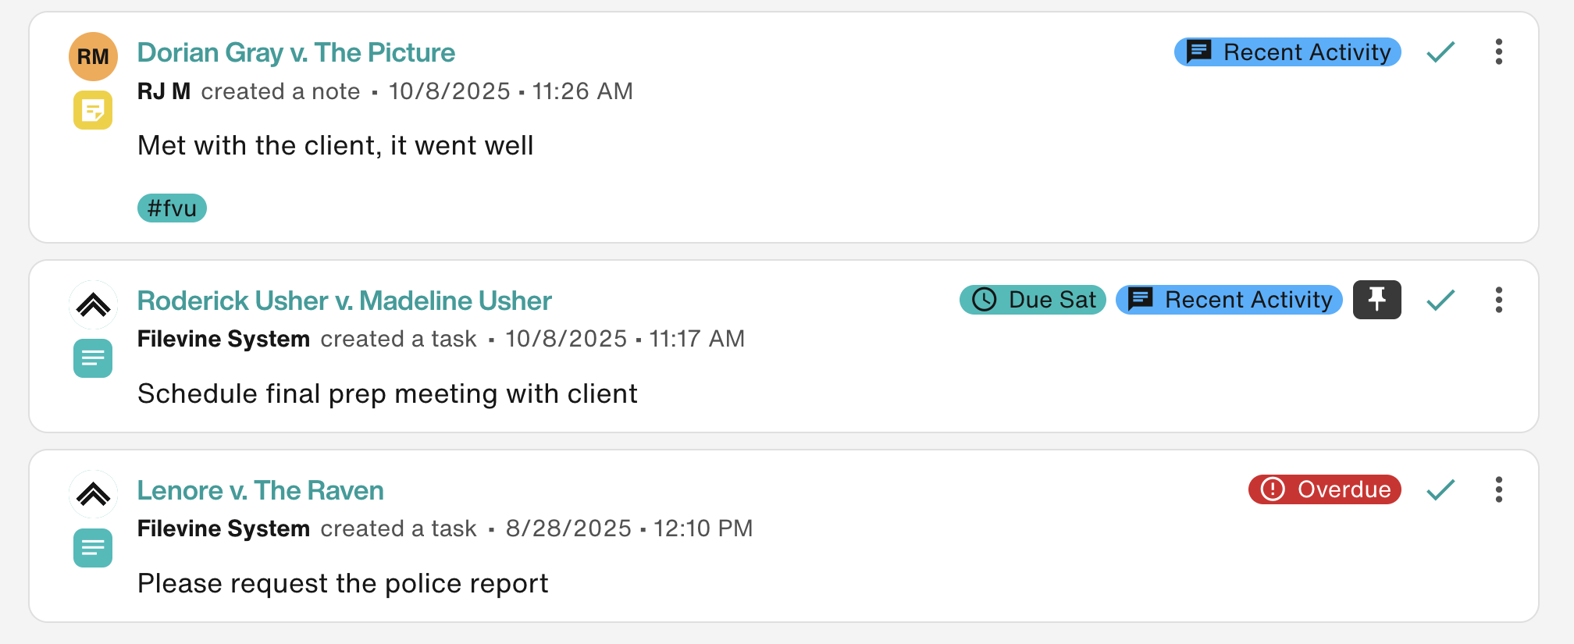Check off the Roderick Usher task
1574x644 pixels.
point(1440,300)
